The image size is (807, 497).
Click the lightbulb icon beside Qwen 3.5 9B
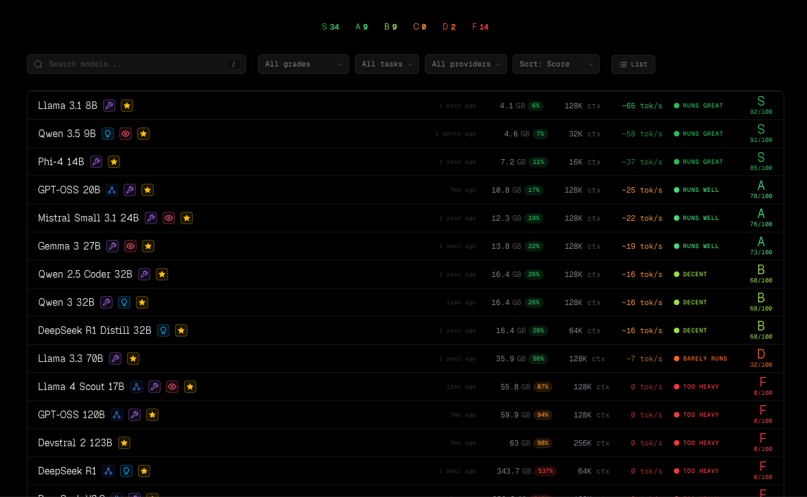click(x=108, y=134)
